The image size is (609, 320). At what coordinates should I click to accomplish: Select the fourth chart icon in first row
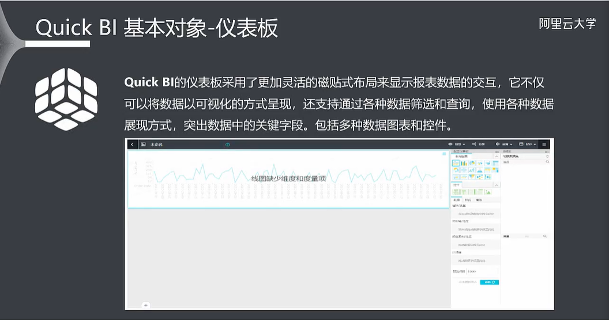480,163
